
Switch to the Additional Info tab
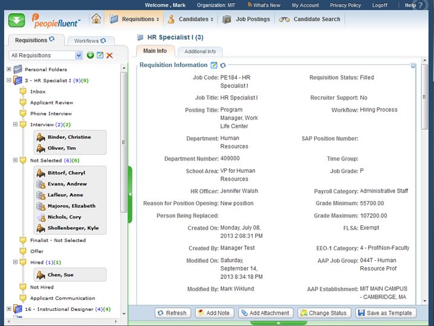(199, 52)
